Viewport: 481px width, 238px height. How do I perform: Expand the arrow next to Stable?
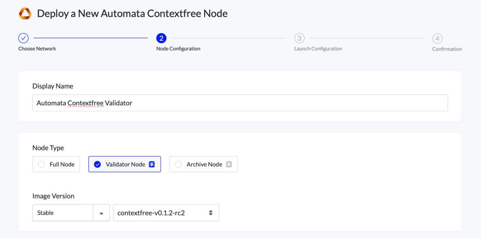[x=101, y=213]
